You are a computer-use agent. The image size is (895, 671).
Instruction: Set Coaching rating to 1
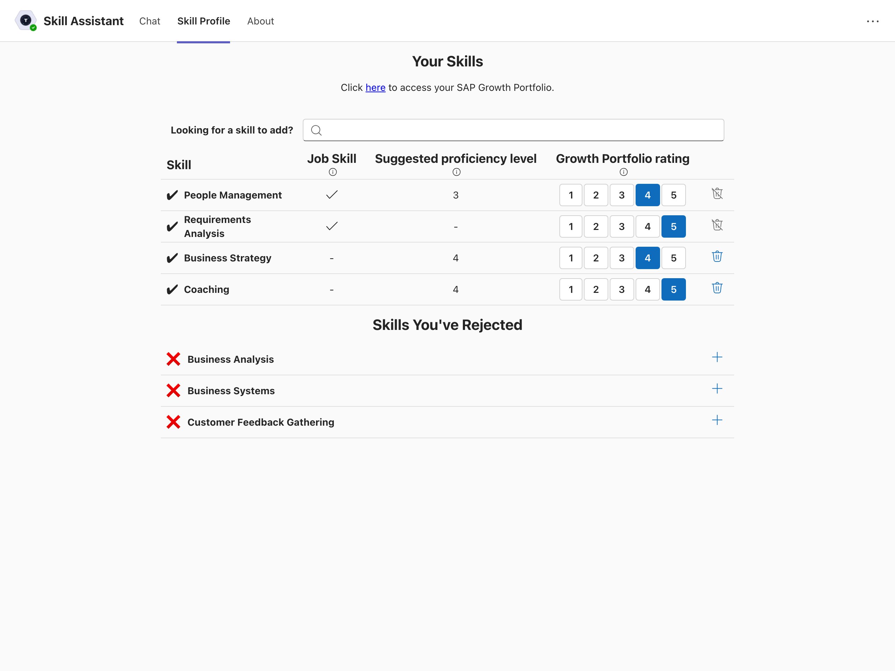click(x=571, y=290)
